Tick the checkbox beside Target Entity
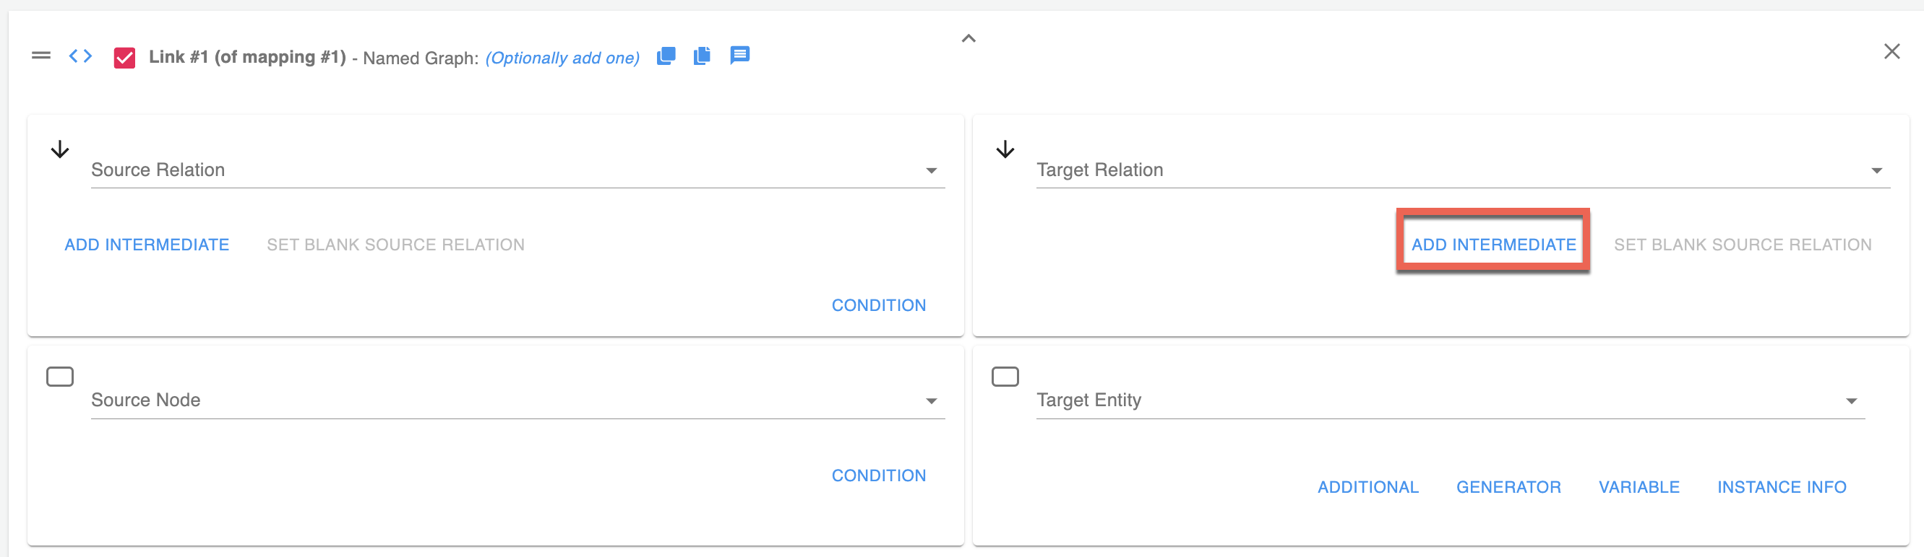Viewport: 1924px width, 557px height. click(x=1005, y=377)
